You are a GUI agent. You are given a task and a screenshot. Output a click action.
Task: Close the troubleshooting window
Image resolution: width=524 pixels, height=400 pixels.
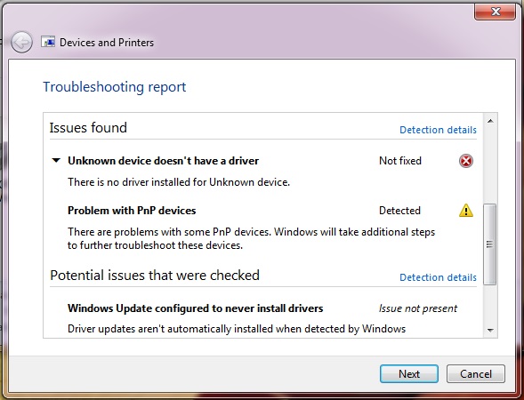point(495,12)
